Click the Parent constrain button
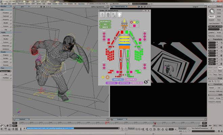 click(x=212, y=88)
